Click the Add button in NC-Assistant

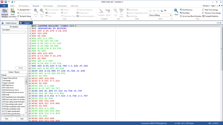pyautogui.click(x=22, y=119)
